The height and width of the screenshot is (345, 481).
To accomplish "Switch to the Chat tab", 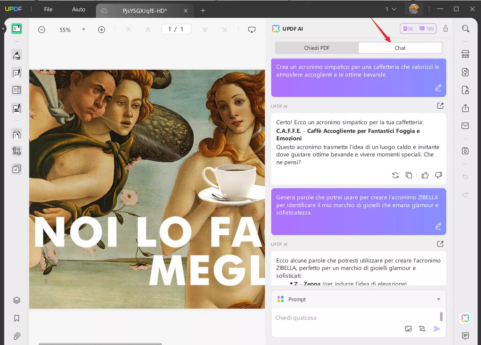I will coord(400,48).
